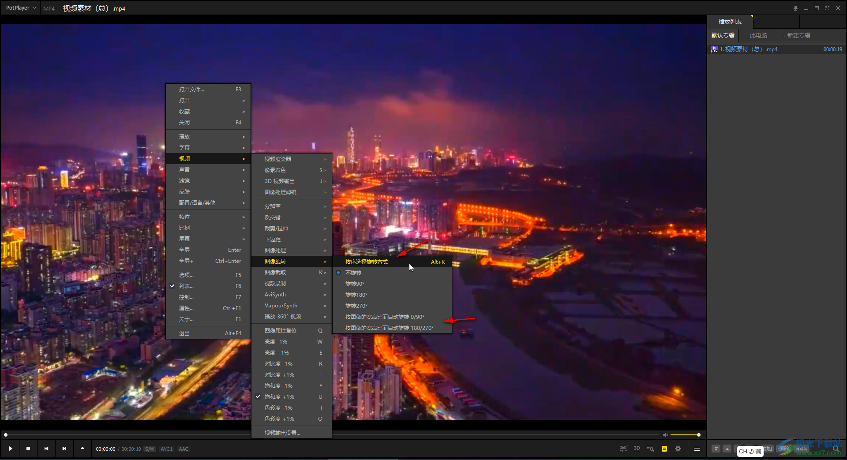Image resolution: width=847 pixels, height=460 pixels.
Task: Click the Stop playback button
Action: click(28, 449)
